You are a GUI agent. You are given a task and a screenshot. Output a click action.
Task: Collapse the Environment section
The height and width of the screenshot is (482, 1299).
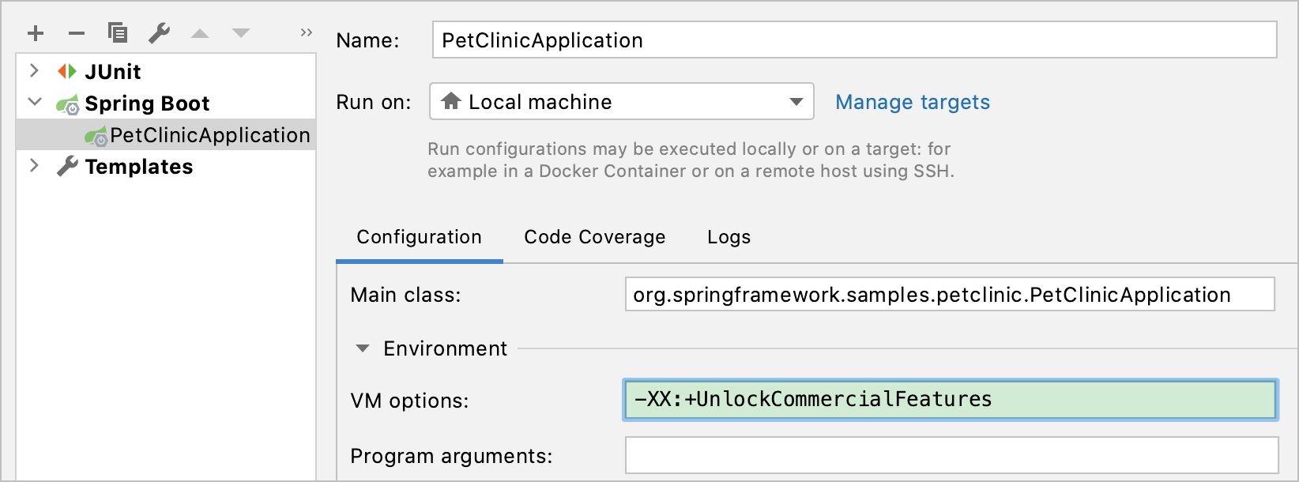[x=363, y=348]
